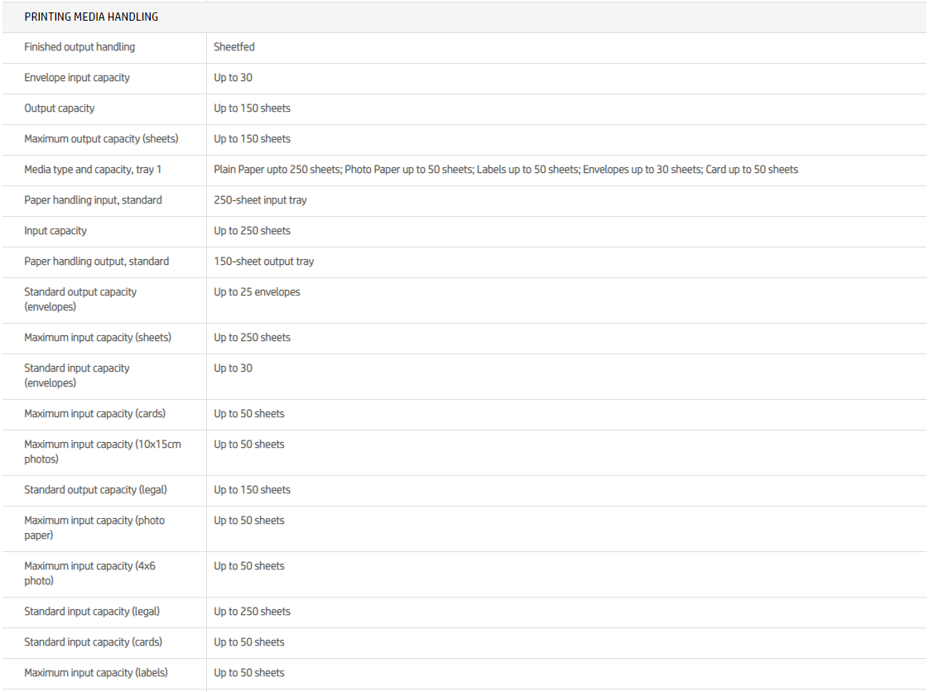Click Standard output capacity (legal) label
The height and width of the screenshot is (692, 929).
pos(95,490)
